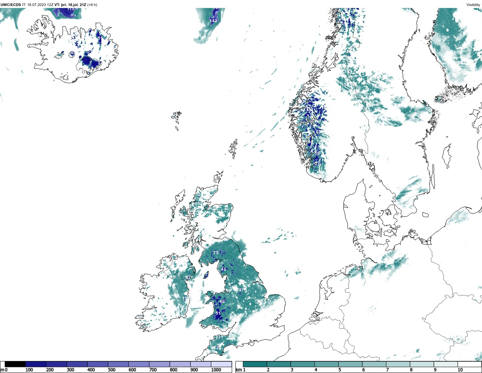
Task: Select the 300–400 m legend swatch
Action: [x=77, y=364]
